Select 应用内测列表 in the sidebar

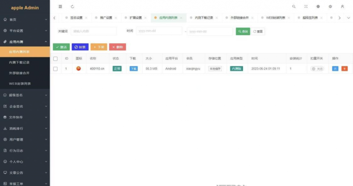(25, 52)
